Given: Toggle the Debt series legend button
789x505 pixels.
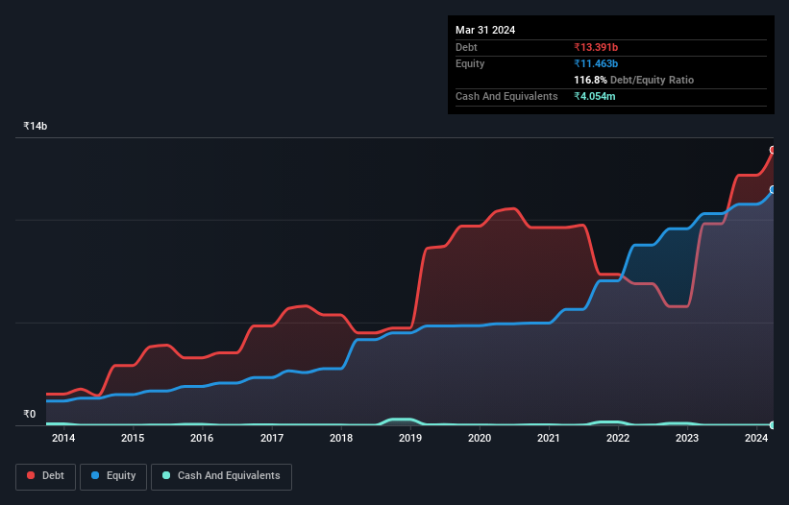Looking at the screenshot, I should (x=46, y=476).
